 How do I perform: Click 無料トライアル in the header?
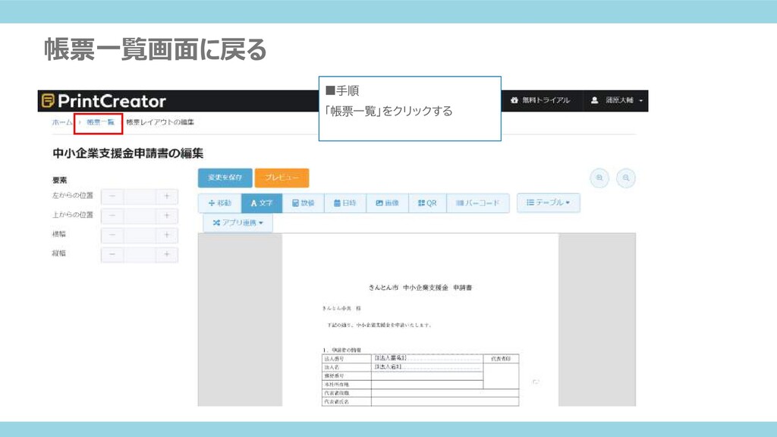tap(540, 100)
